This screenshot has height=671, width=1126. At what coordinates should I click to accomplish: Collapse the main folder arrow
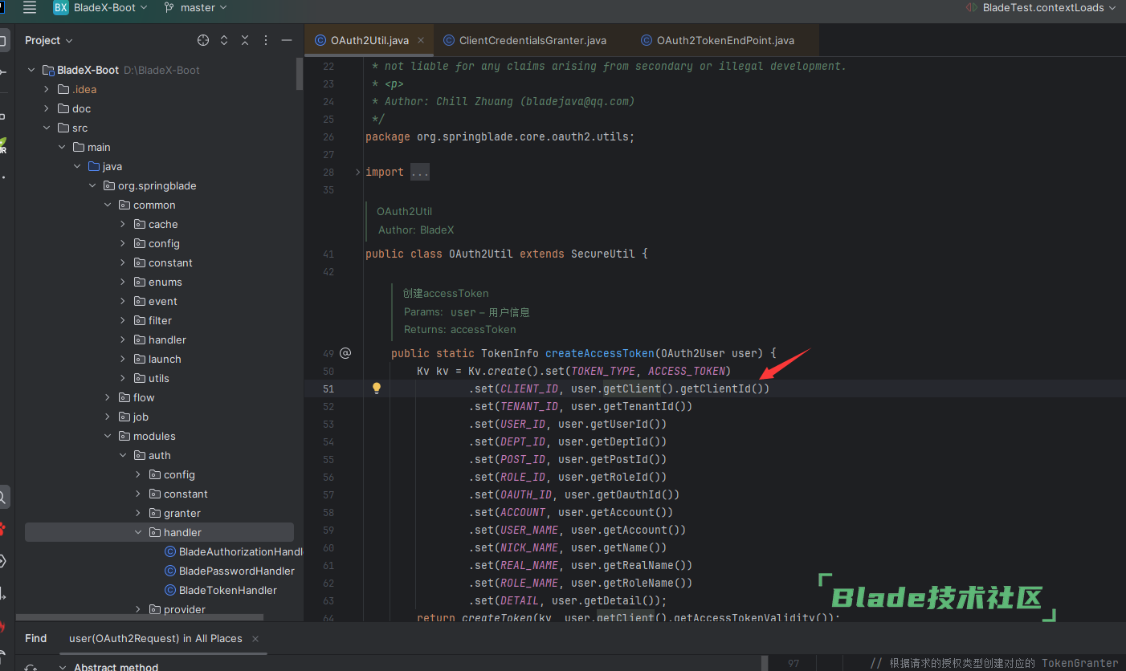(x=62, y=147)
